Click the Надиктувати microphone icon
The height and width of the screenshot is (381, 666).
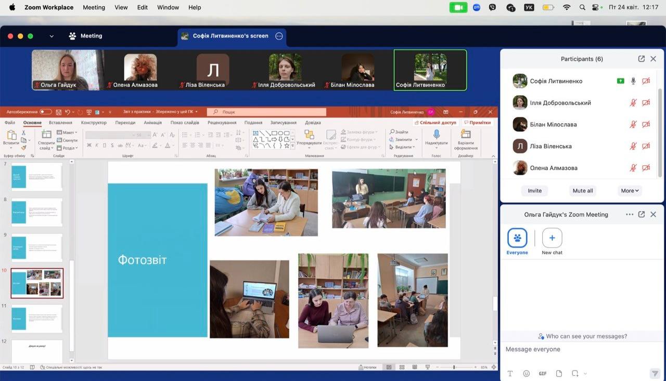pos(436,135)
